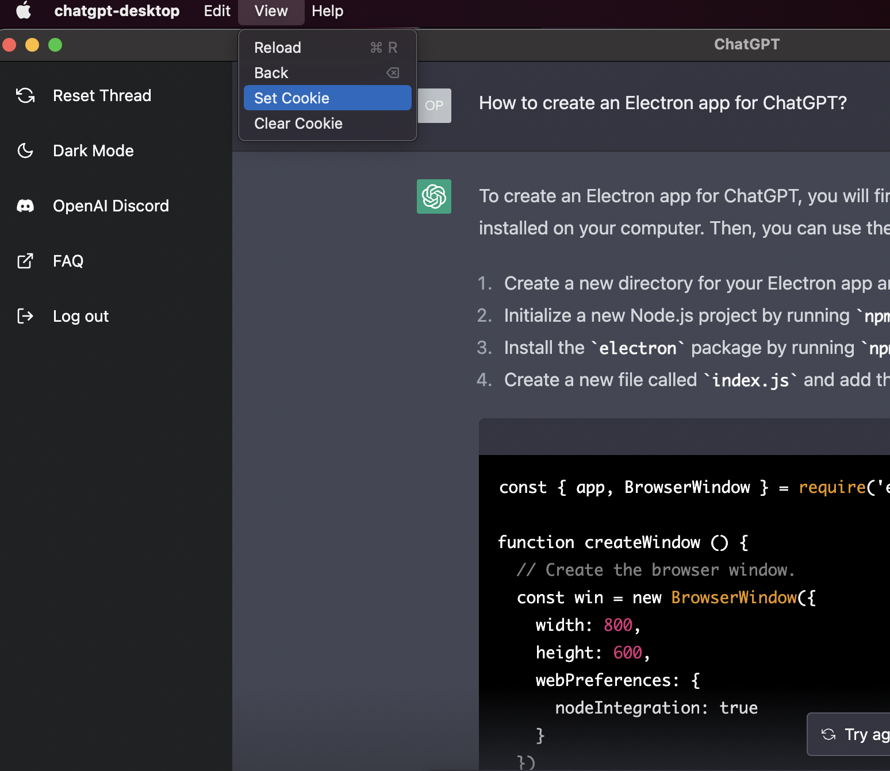The height and width of the screenshot is (771, 890).
Task: Click the 'webPreferences' code line
Action: (617, 680)
